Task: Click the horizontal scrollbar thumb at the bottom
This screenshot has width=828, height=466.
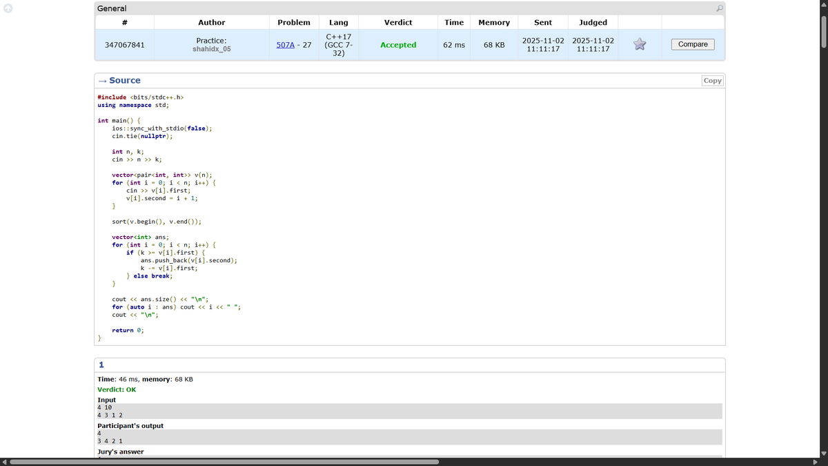Action: pyautogui.click(x=224, y=462)
